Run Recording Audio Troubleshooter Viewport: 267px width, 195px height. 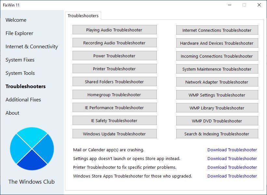(x=114, y=43)
